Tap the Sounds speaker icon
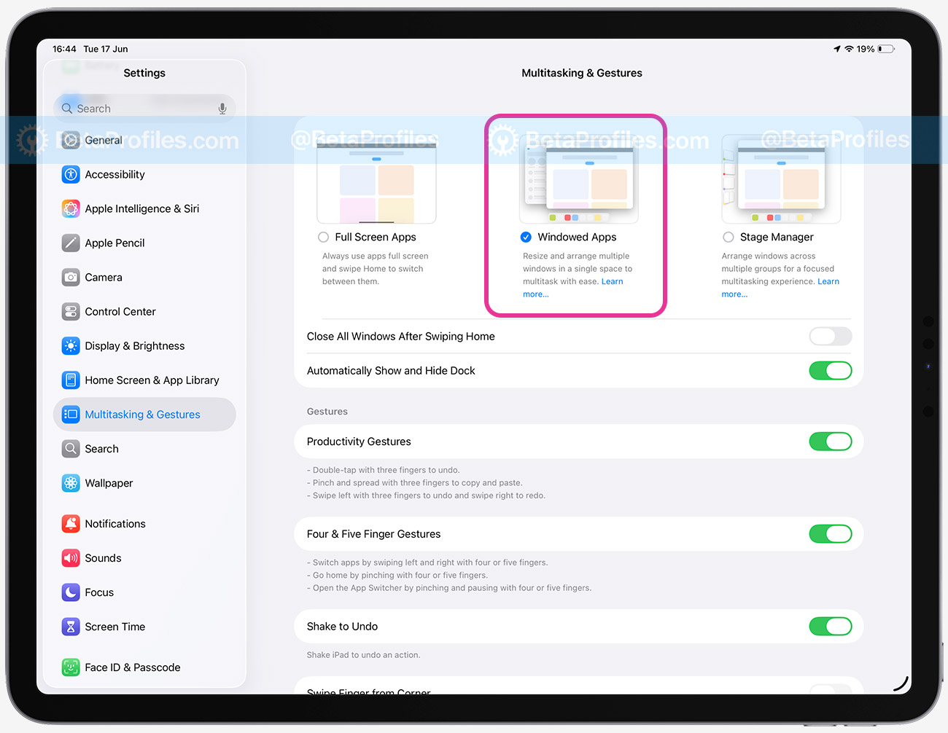Screen dimensions: 948x733 tap(71, 557)
